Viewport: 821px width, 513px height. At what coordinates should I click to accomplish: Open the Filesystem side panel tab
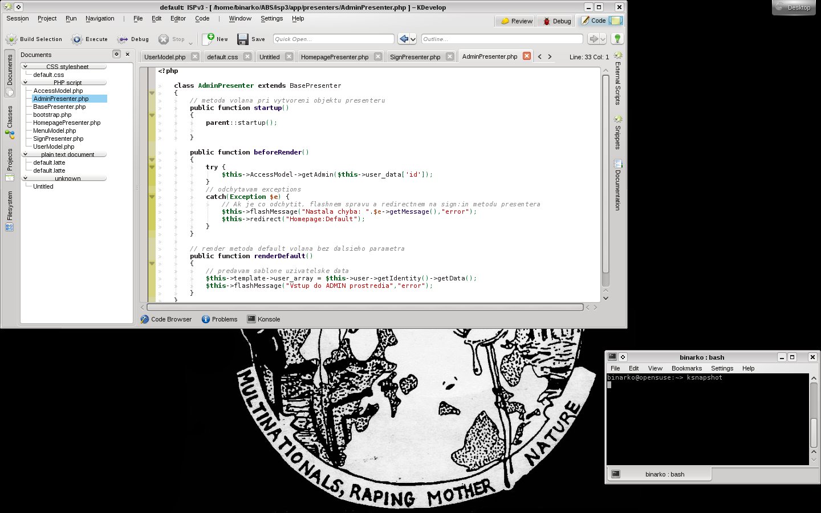click(x=10, y=211)
